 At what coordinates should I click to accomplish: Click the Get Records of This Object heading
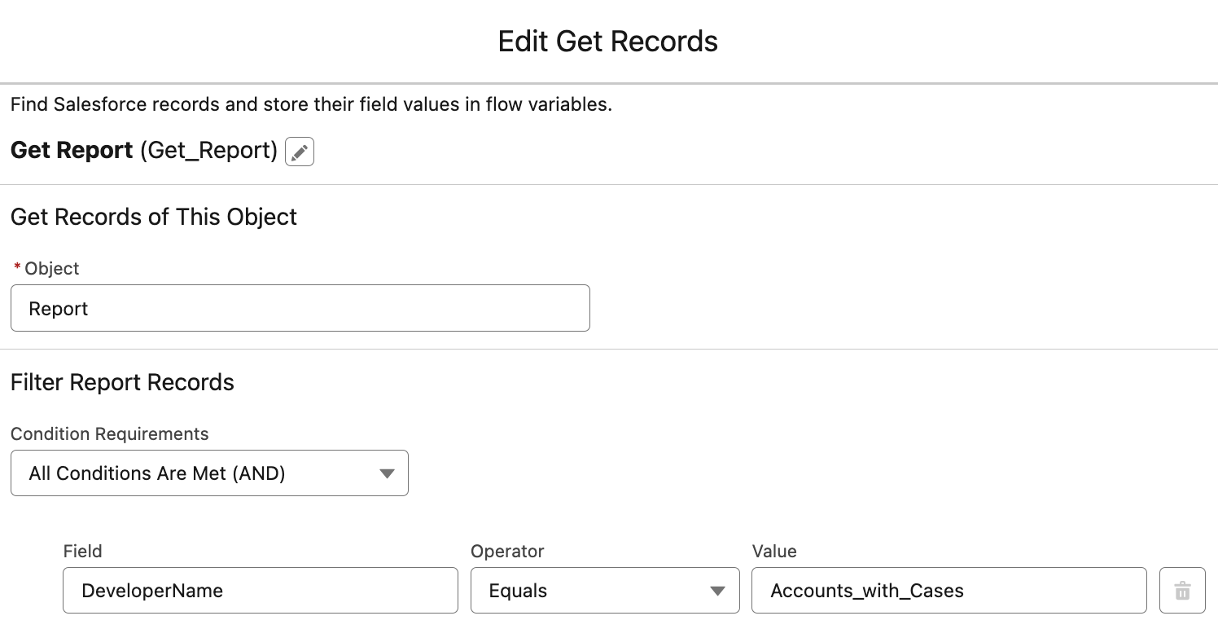pos(153,217)
